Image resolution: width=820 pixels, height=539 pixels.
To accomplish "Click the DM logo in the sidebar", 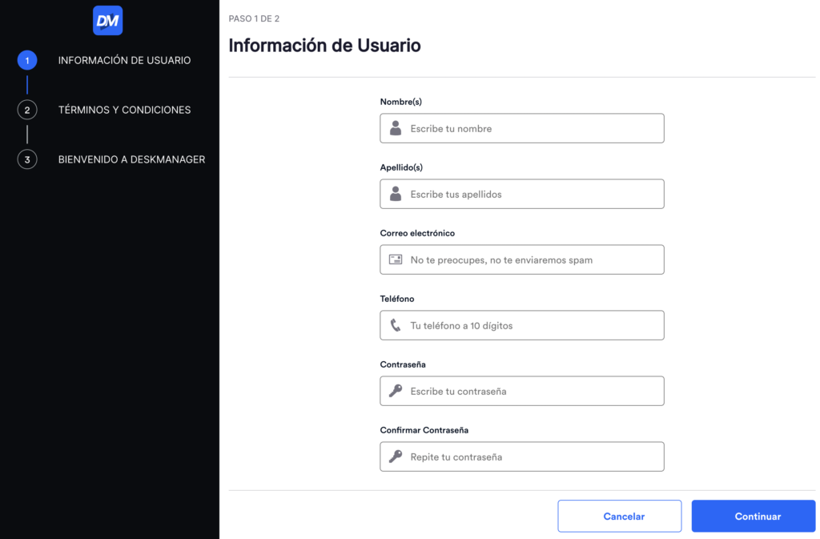I will [107, 20].
